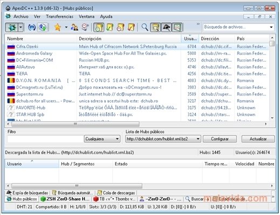Open the Transferencias menu

click(x=59, y=17)
